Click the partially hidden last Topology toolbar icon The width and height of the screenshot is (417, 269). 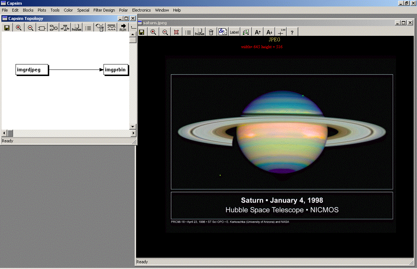pos(133,28)
